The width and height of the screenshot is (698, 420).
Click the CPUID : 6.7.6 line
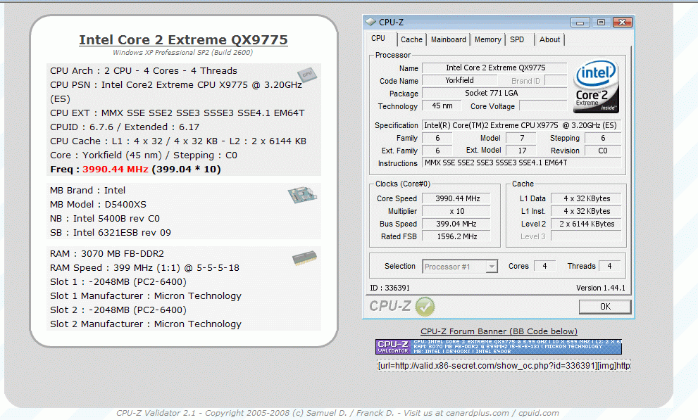click(125, 127)
